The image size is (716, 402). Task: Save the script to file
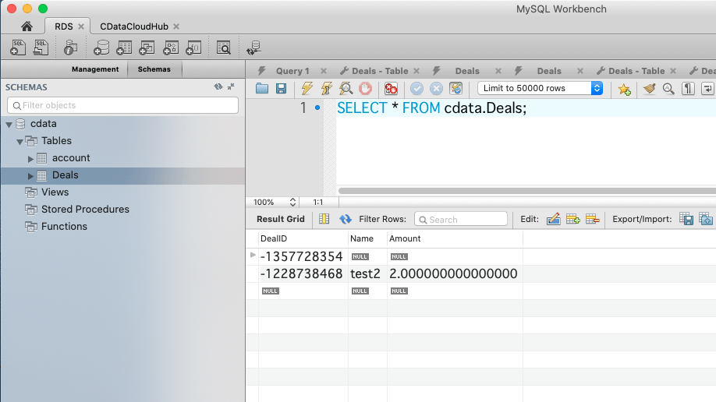tap(281, 88)
